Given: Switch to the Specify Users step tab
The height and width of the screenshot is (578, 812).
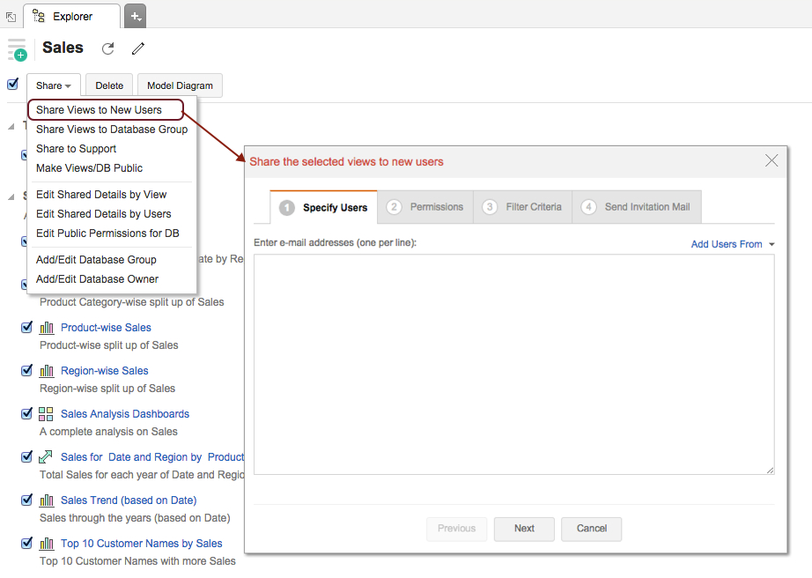Looking at the screenshot, I should tap(324, 207).
